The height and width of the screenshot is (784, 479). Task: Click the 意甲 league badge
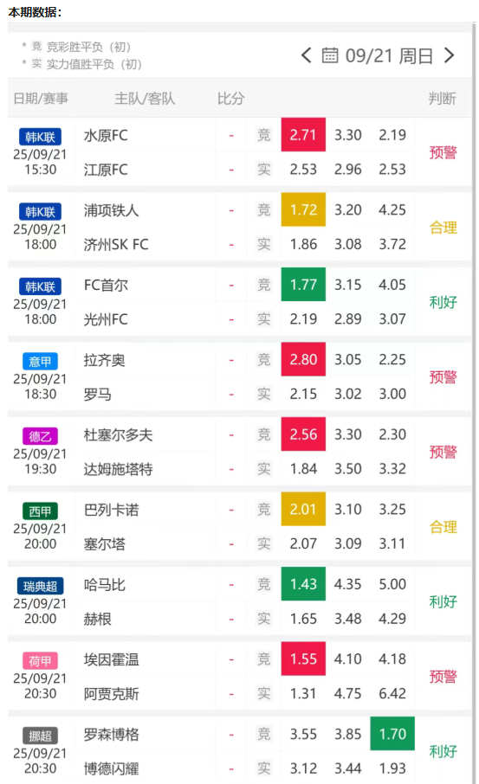(x=40, y=361)
